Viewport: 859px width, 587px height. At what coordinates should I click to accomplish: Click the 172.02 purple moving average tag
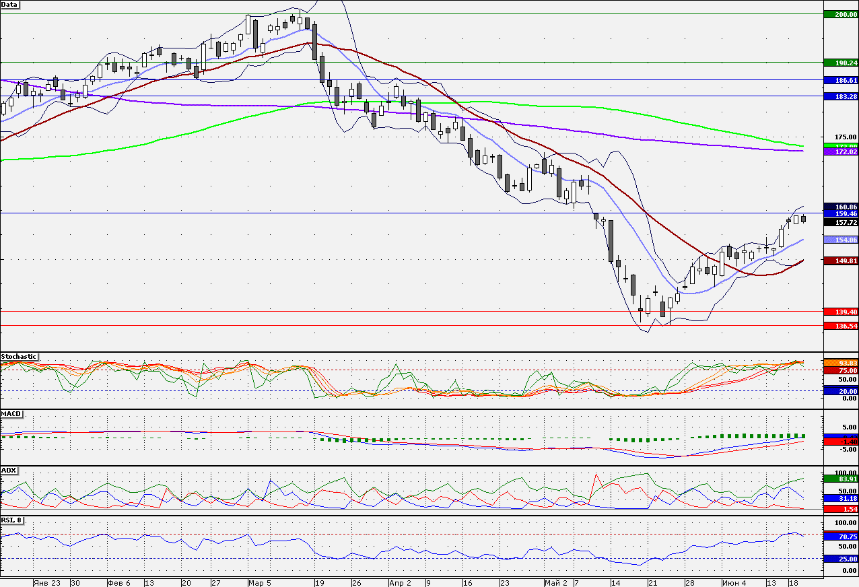pyautogui.click(x=841, y=152)
